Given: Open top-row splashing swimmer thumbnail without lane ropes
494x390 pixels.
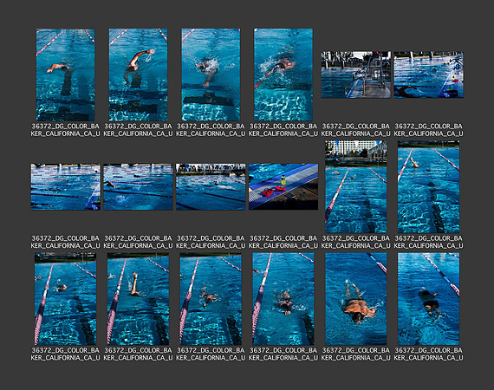Looking at the screenshot, I should (x=283, y=75).
